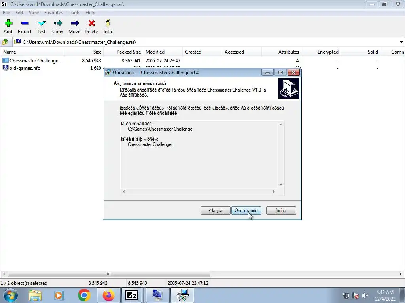Select the Move toolbar icon
The height and width of the screenshot is (303, 405).
74,23
